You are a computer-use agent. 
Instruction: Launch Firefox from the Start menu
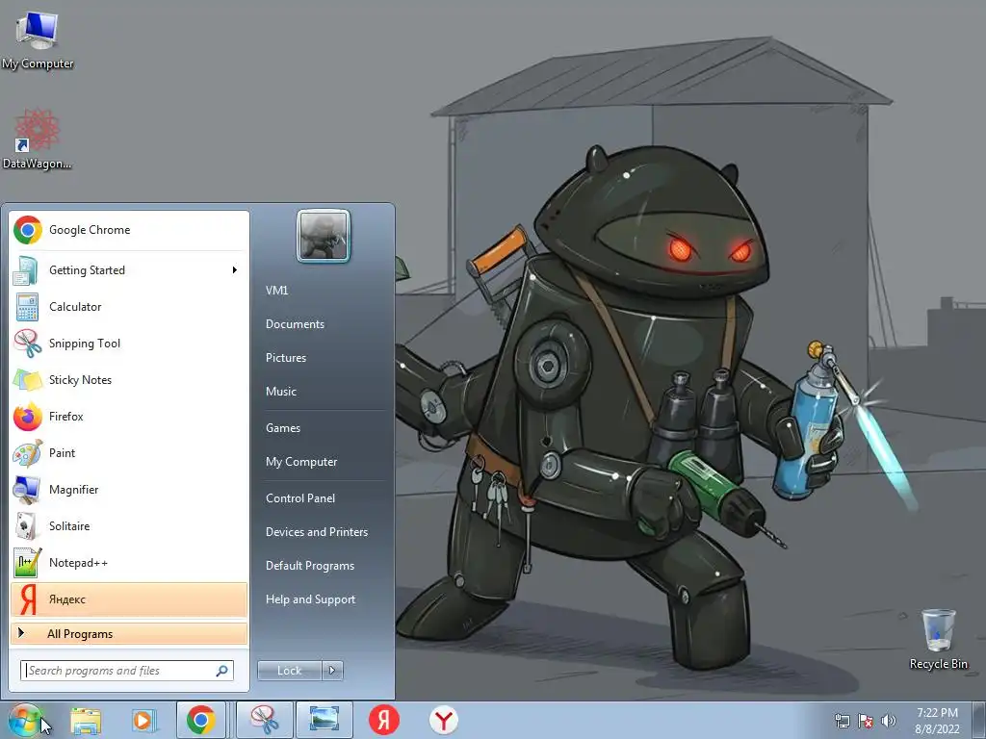click(x=129, y=416)
